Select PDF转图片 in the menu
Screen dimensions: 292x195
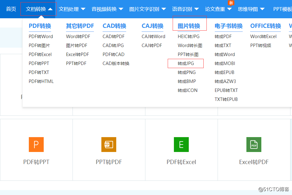(x=39, y=45)
